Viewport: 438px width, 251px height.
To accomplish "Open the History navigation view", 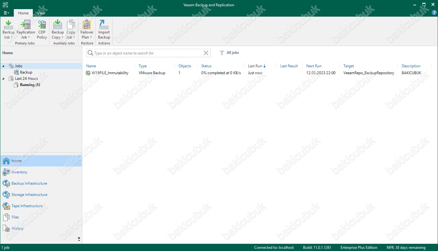I will point(41,228).
